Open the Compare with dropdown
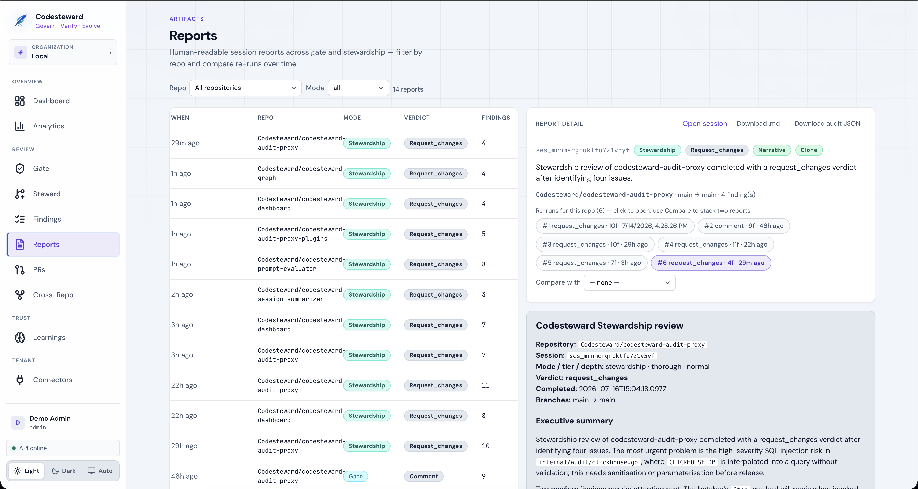 point(629,283)
